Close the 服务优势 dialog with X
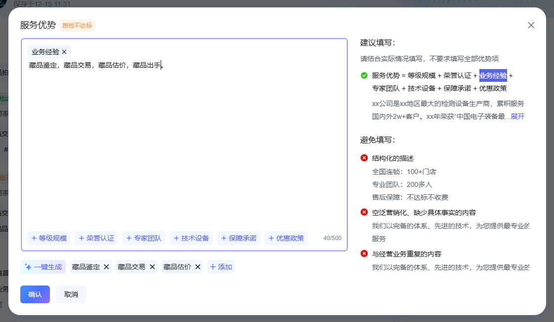The width and height of the screenshot is (554, 322). pos(531,25)
